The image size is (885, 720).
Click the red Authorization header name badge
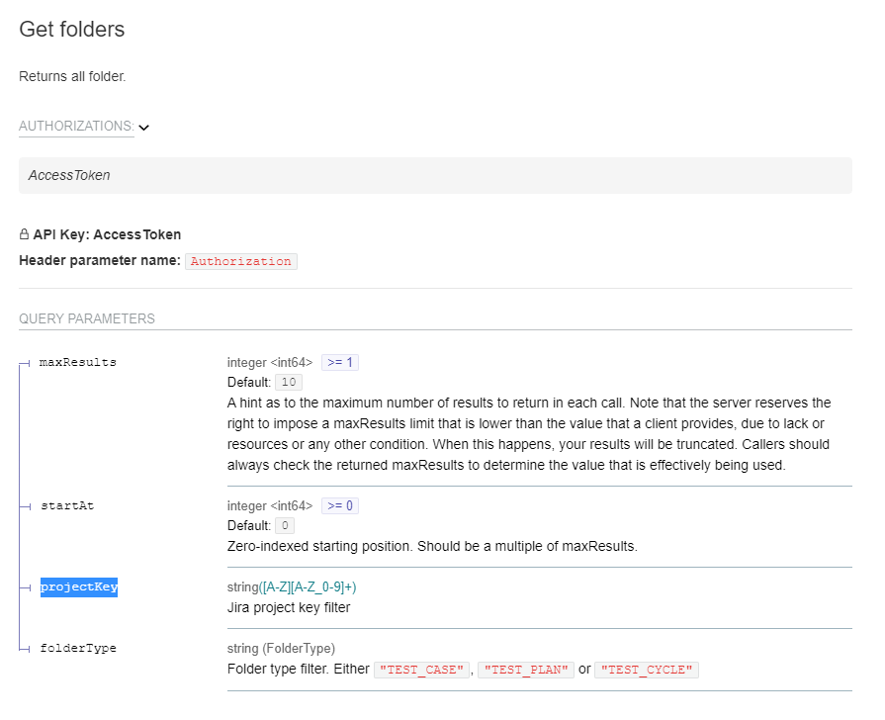point(241,262)
